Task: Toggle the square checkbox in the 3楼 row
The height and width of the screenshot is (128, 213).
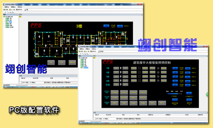Action: pyautogui.click(x=139, y=76)
